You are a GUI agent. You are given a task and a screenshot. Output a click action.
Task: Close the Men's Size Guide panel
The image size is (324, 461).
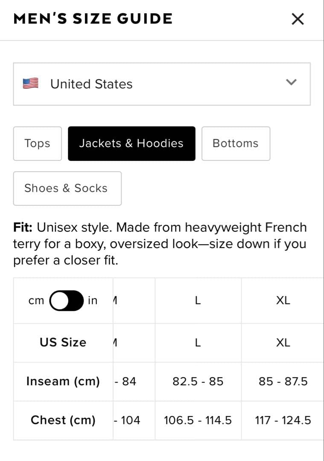click(x=298, y=19)
